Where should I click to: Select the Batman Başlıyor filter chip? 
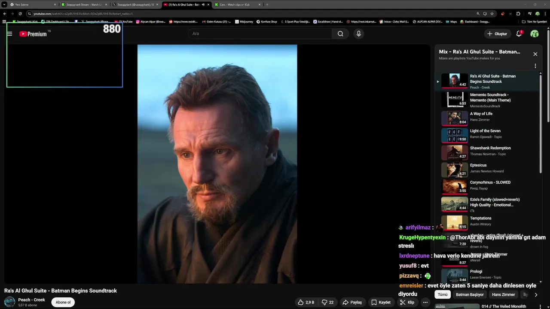[470, 294]
